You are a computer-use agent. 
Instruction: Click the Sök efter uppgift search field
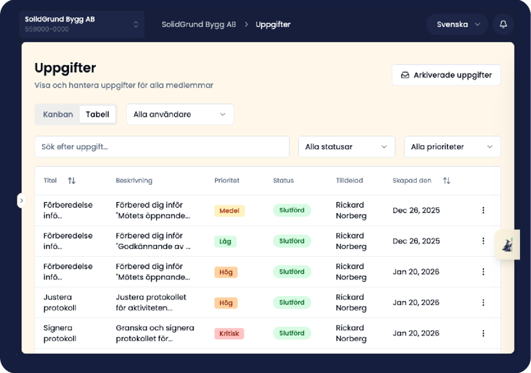tap(162, 147)
